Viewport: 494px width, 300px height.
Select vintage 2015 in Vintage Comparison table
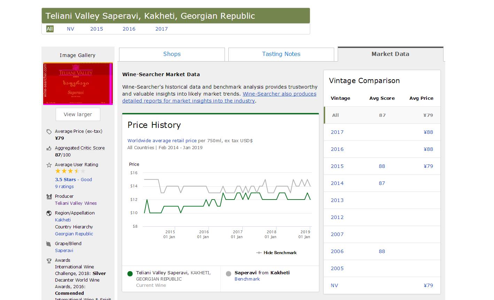tap(337, 166)
